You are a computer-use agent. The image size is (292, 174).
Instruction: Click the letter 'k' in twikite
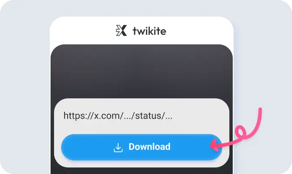coord(152,31)
